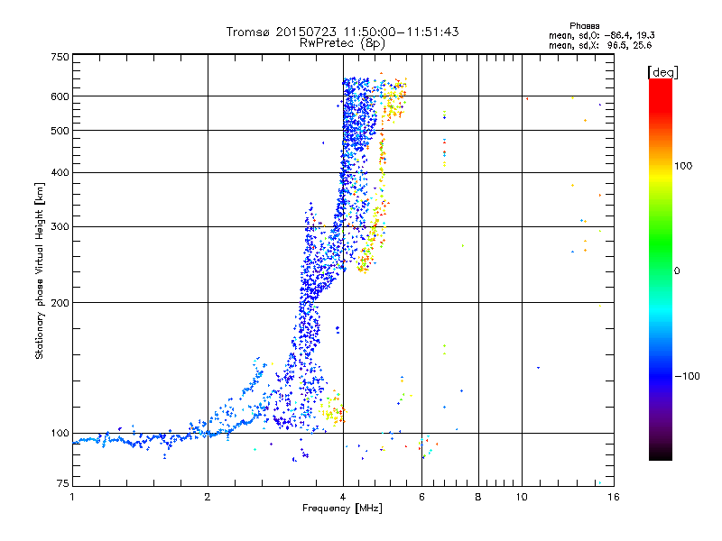Click the x-axis tick label '8'
This screenshot has width=722, height=541.
click(x=478, y=497)
